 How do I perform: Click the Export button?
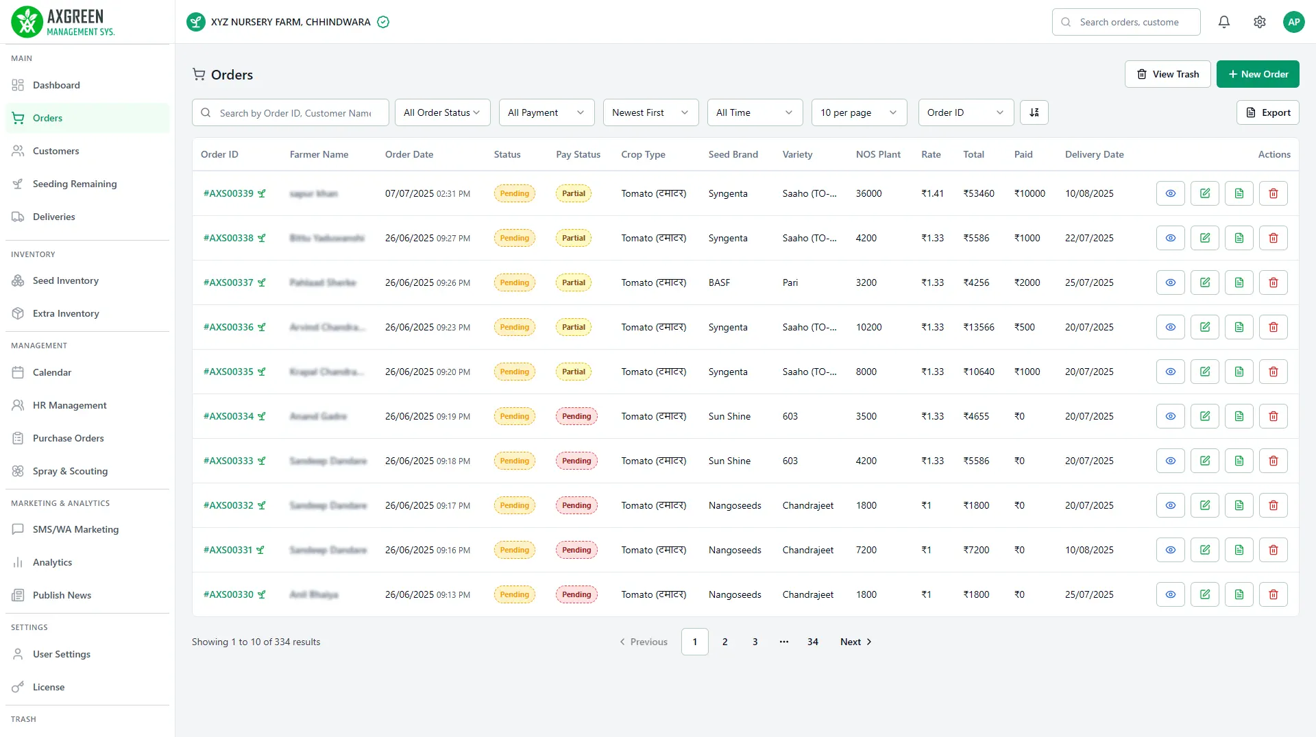coord(1267,112)
